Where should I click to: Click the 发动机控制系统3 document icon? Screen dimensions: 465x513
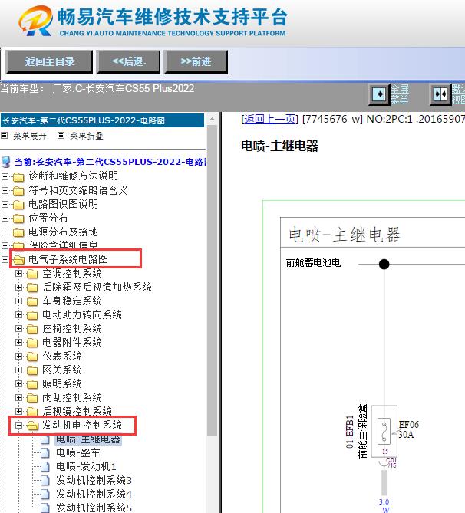45,481
